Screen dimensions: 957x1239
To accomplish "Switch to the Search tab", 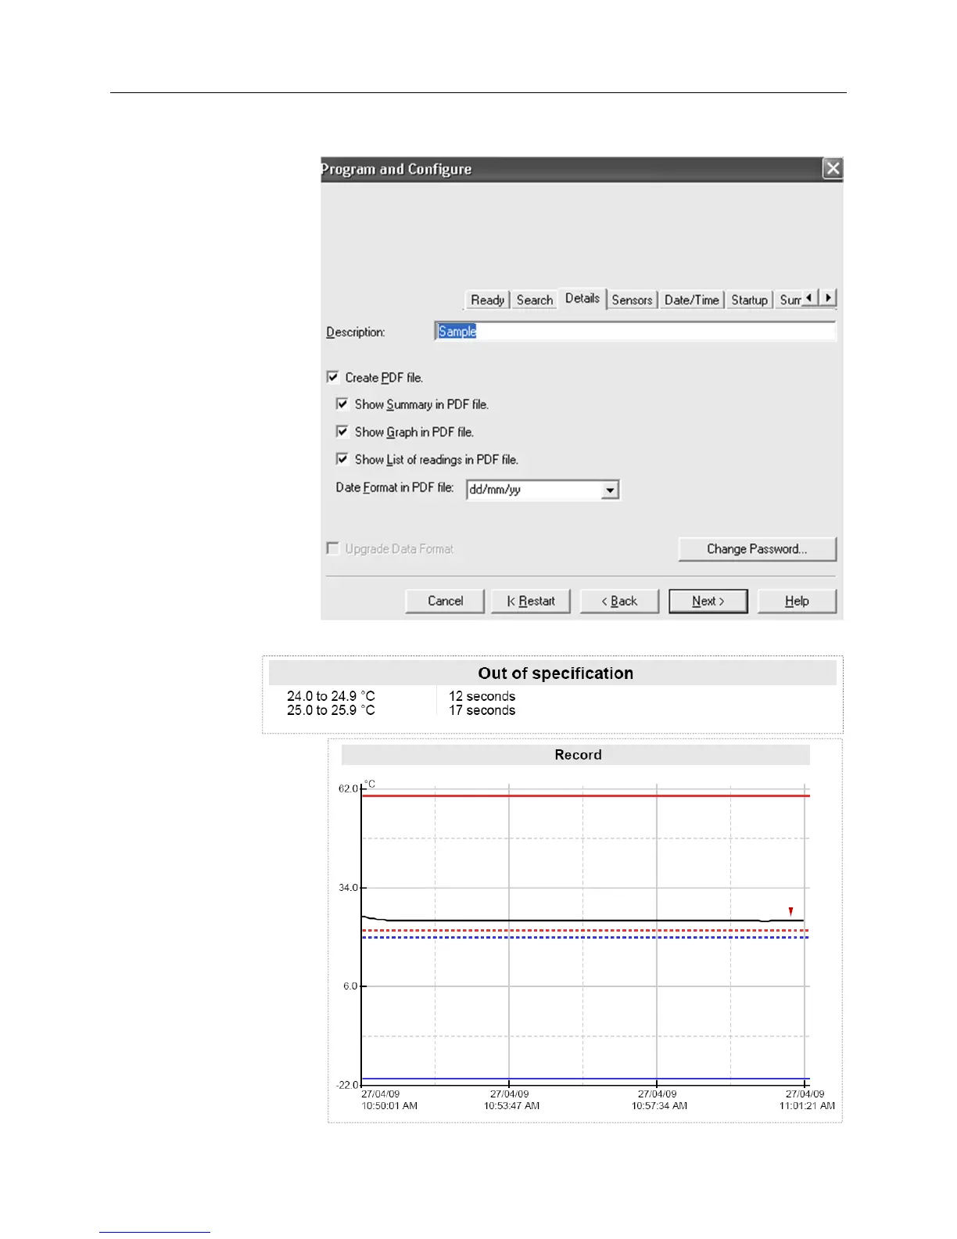I will (535, 300).
